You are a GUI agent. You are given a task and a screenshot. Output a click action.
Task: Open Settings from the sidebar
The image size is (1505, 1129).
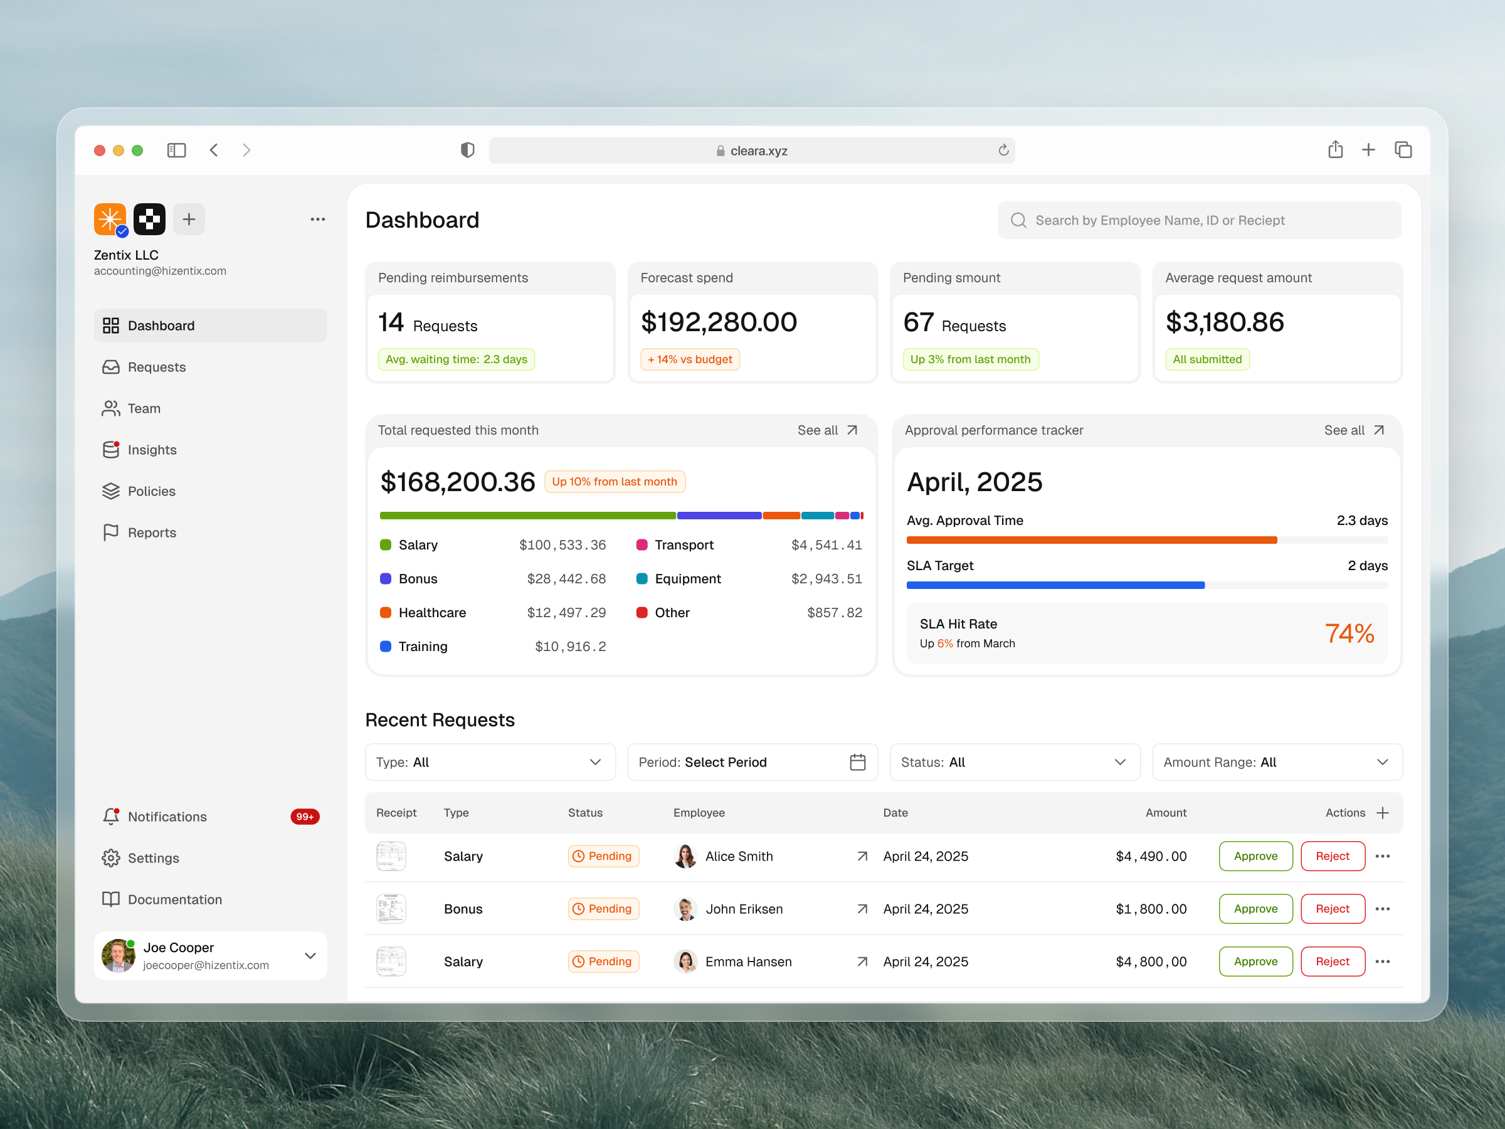(152, 858)
